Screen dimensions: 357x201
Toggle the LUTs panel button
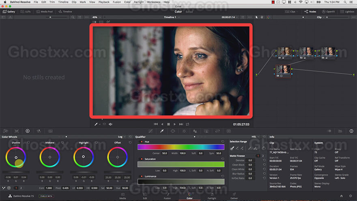click(25, 12)
